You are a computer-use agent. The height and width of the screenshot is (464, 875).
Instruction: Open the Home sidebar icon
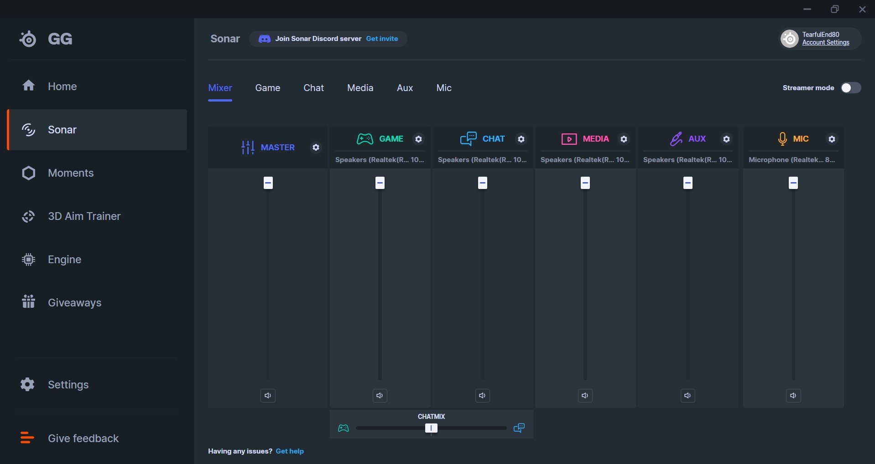(x=28, y=86)
